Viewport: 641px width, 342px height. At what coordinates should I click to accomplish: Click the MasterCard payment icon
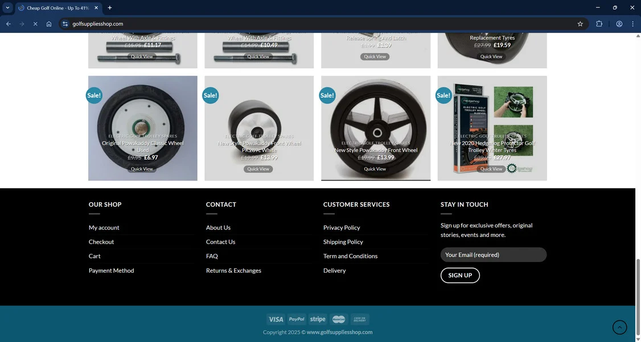click(x=339, y=319)
